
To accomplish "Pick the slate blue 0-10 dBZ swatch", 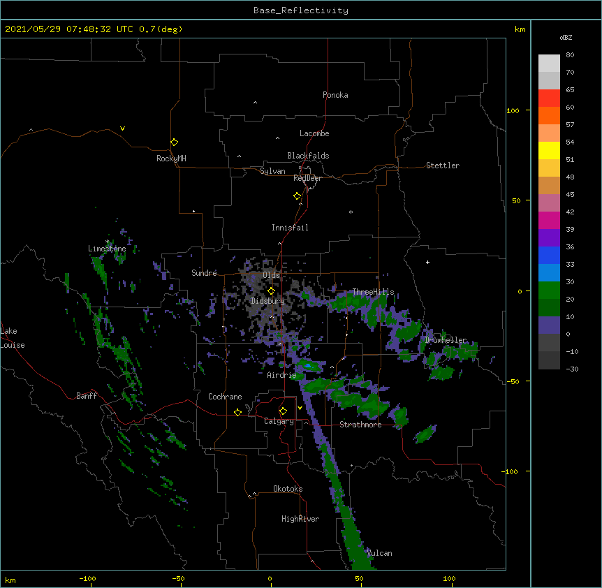I will click(549, 325).
